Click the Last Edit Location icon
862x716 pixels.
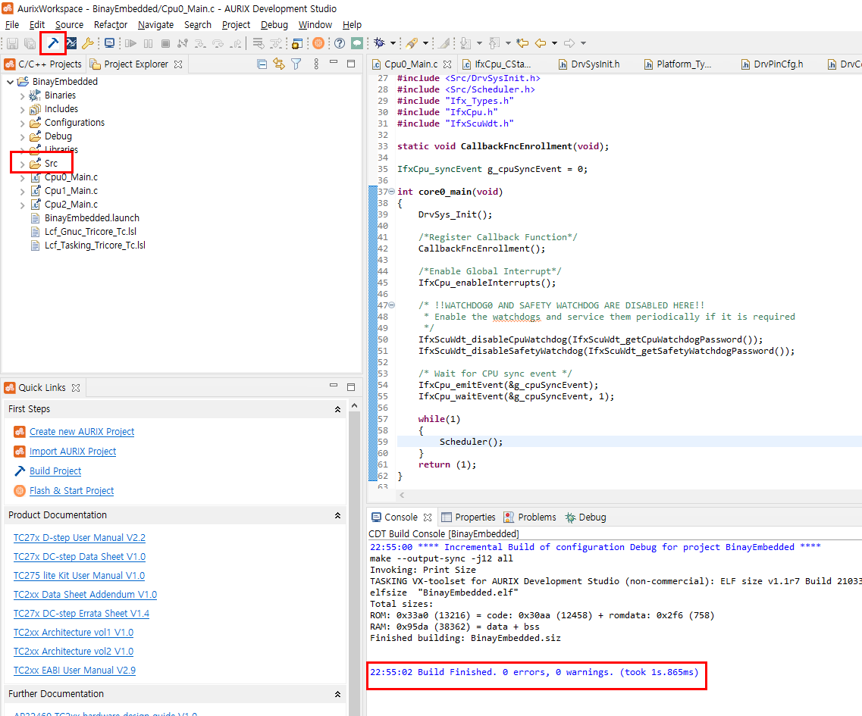[522, 43]
